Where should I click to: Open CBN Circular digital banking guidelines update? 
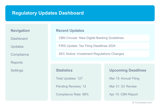(103, 38)
